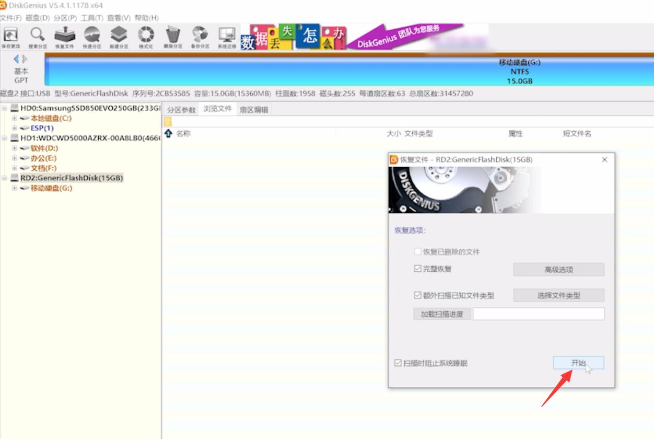
Task: Click the 开始 button to start recovery
Action: (578, 363)
